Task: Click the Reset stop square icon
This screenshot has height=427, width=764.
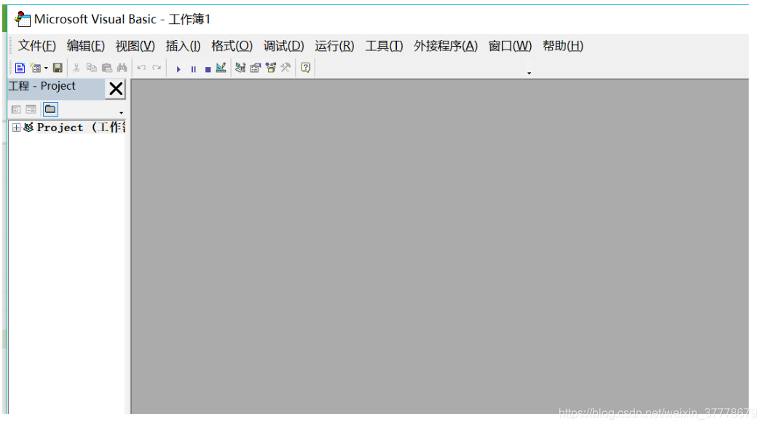Action: click(x=208, y=69)
